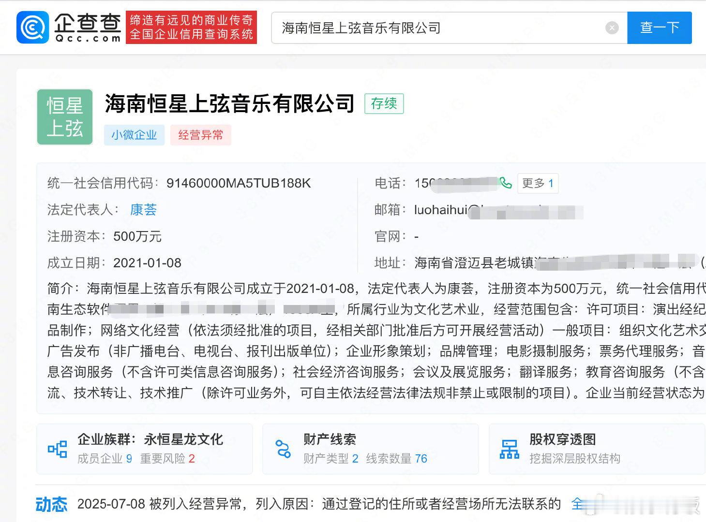Click the 小微企业 tag
This screenshot has width=706, height=522.
134,135
